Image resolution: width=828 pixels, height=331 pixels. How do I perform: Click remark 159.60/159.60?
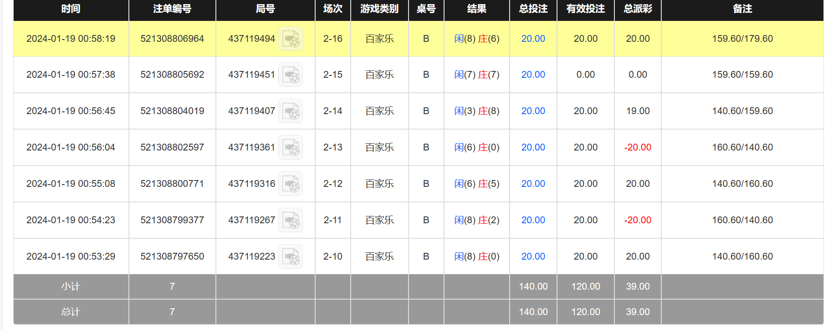click(x=742, y=75)
